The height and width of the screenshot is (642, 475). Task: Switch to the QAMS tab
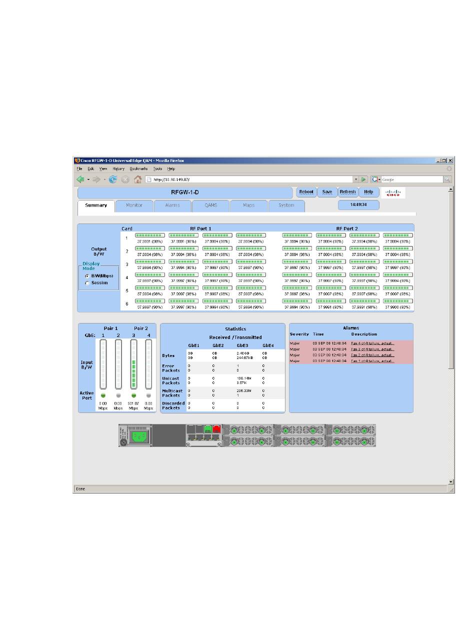pyautogui.click(x=210, y=205)
